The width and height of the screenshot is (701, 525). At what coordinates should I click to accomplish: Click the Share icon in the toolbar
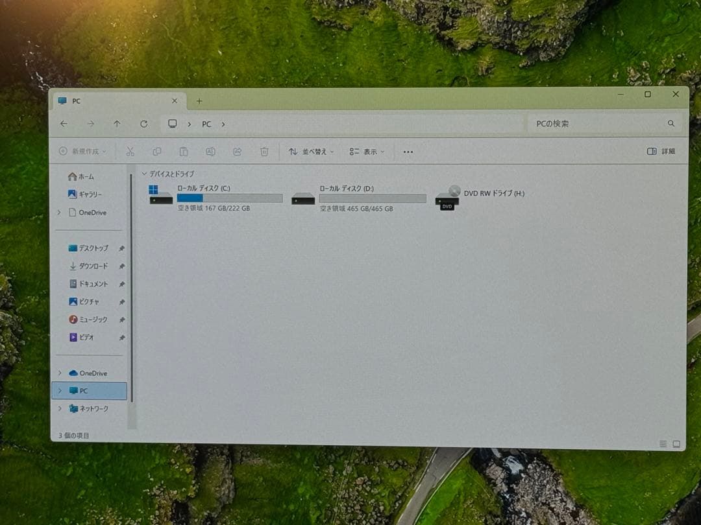pos(237,151)
